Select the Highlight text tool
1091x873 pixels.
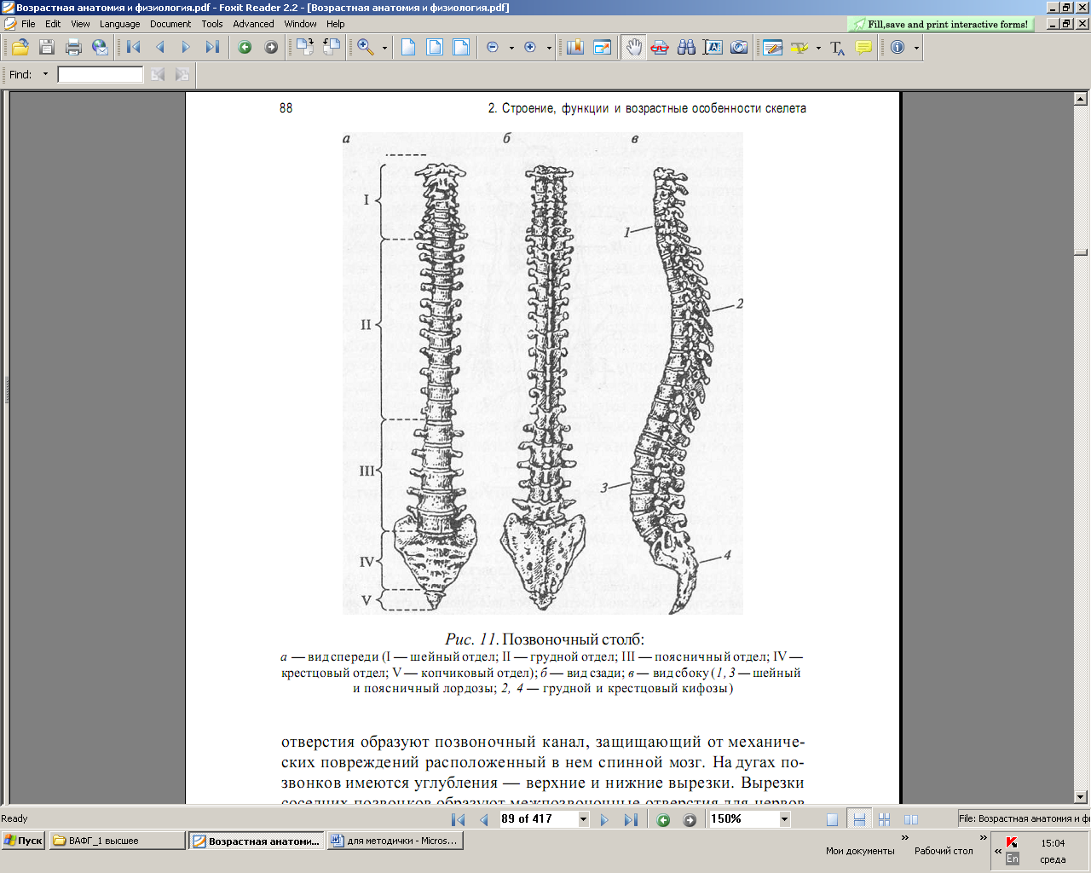point(799,48)
